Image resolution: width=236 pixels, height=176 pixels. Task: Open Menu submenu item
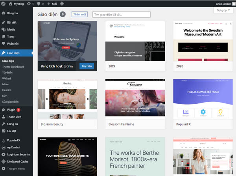(x=6, y=84)
